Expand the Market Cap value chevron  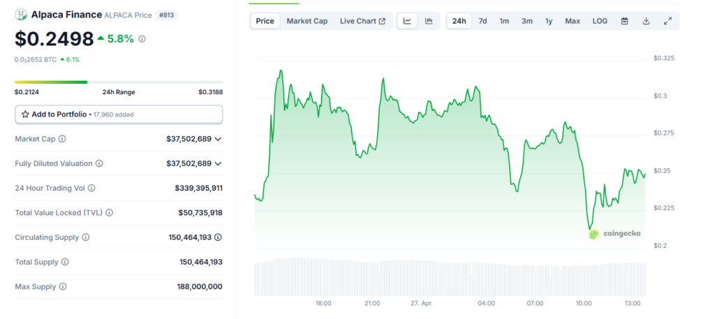[218, 139]
